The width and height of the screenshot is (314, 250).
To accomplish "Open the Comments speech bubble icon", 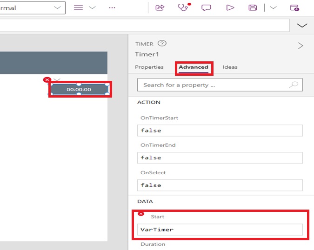I will (206, 7).
